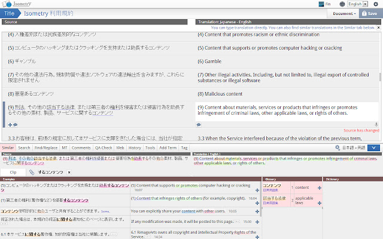The image size is (383, 239).
Task: Click the Title breadcrumb button
Action: tap(10, 13)
